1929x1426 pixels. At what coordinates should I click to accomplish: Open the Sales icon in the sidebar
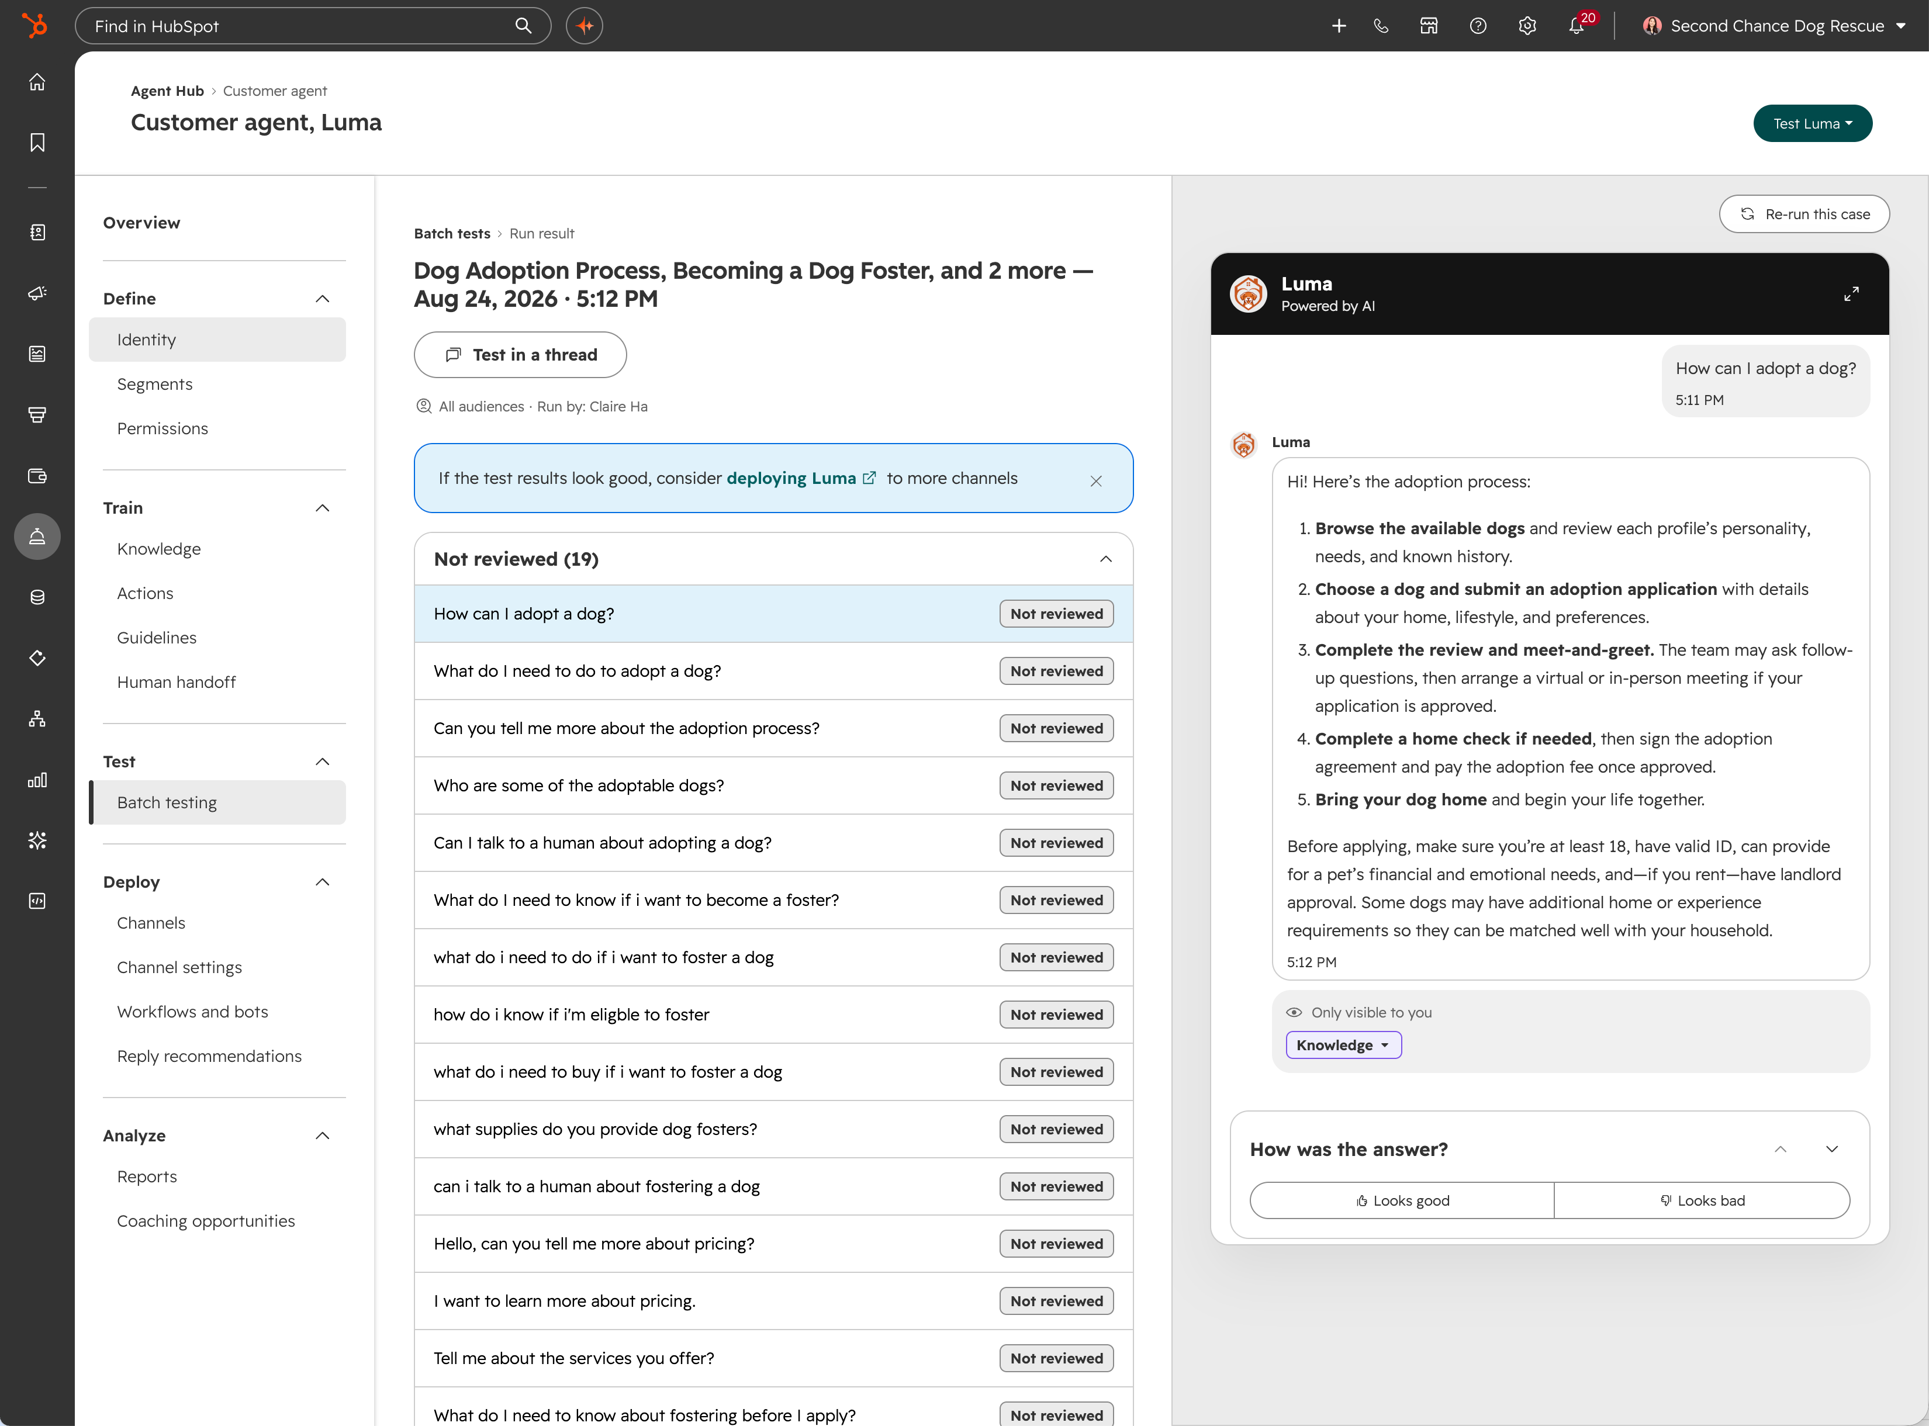37,415
